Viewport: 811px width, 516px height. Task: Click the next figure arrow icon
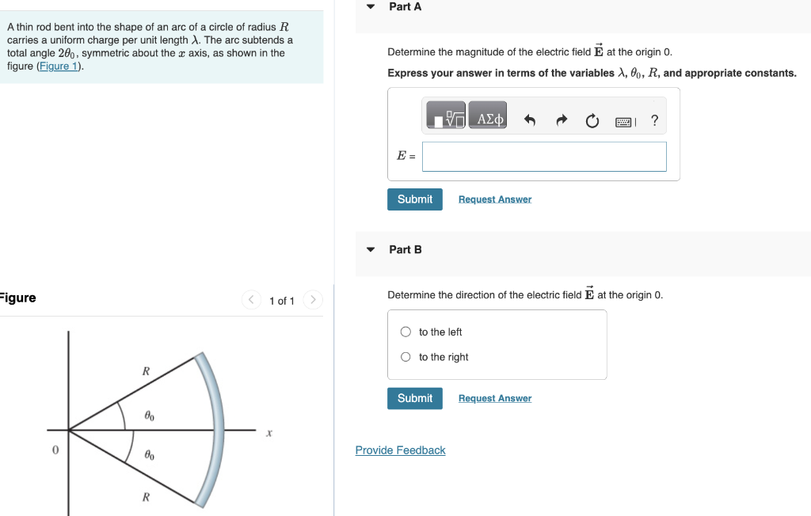tap(313, 300)
